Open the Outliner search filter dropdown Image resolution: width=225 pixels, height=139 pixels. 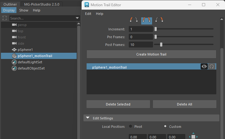tap(77, 18)
